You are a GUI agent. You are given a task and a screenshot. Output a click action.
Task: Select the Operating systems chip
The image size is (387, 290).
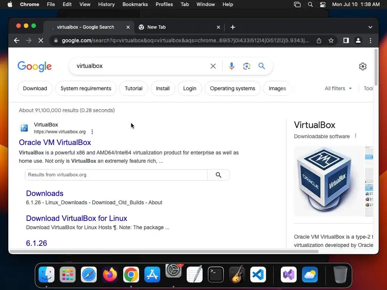coord(232,88)
